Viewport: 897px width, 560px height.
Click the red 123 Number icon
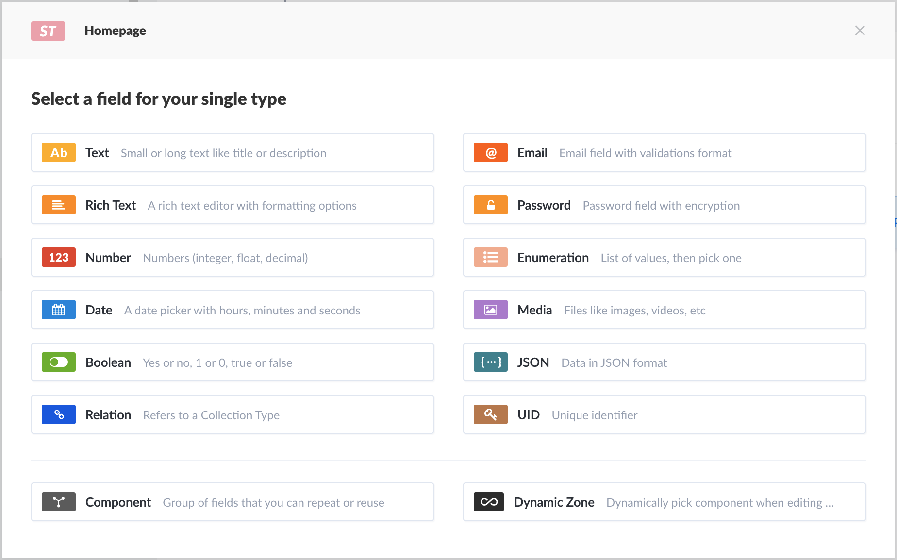(58, 257)
